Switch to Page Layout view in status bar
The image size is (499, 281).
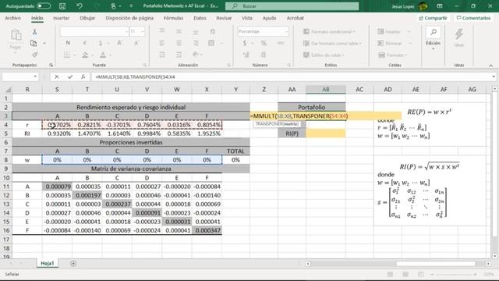pyautogui.click(x=405, y=274)
